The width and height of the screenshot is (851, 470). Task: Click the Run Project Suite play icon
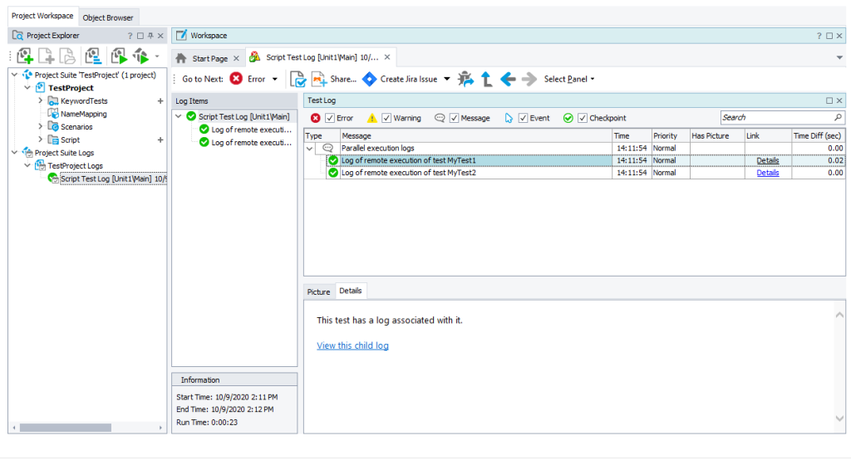click(140, 56)
